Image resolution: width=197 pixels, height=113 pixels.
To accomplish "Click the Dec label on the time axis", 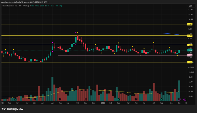I will (93, 103).
